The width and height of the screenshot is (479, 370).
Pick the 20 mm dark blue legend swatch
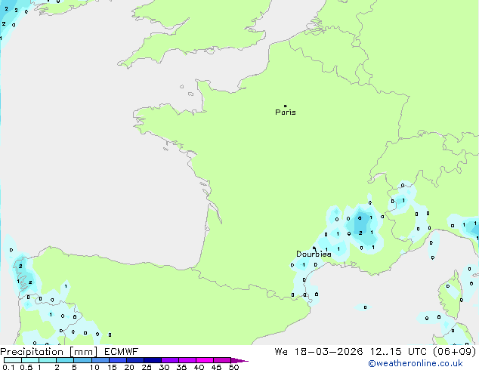click(x=135, y=360)
